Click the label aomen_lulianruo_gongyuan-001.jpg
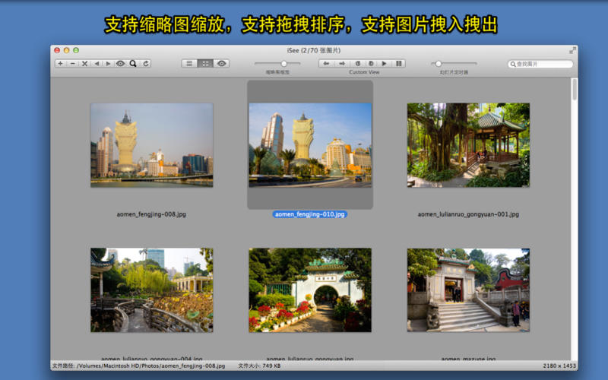This screenshot has height=380, width=608. pos(468,214)
